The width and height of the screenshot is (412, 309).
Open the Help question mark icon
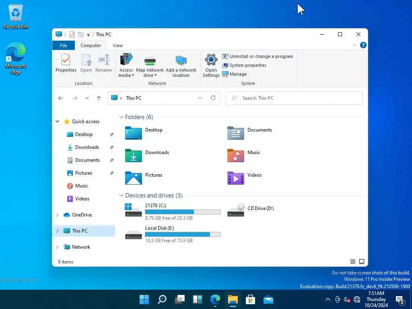coord(363,45)
